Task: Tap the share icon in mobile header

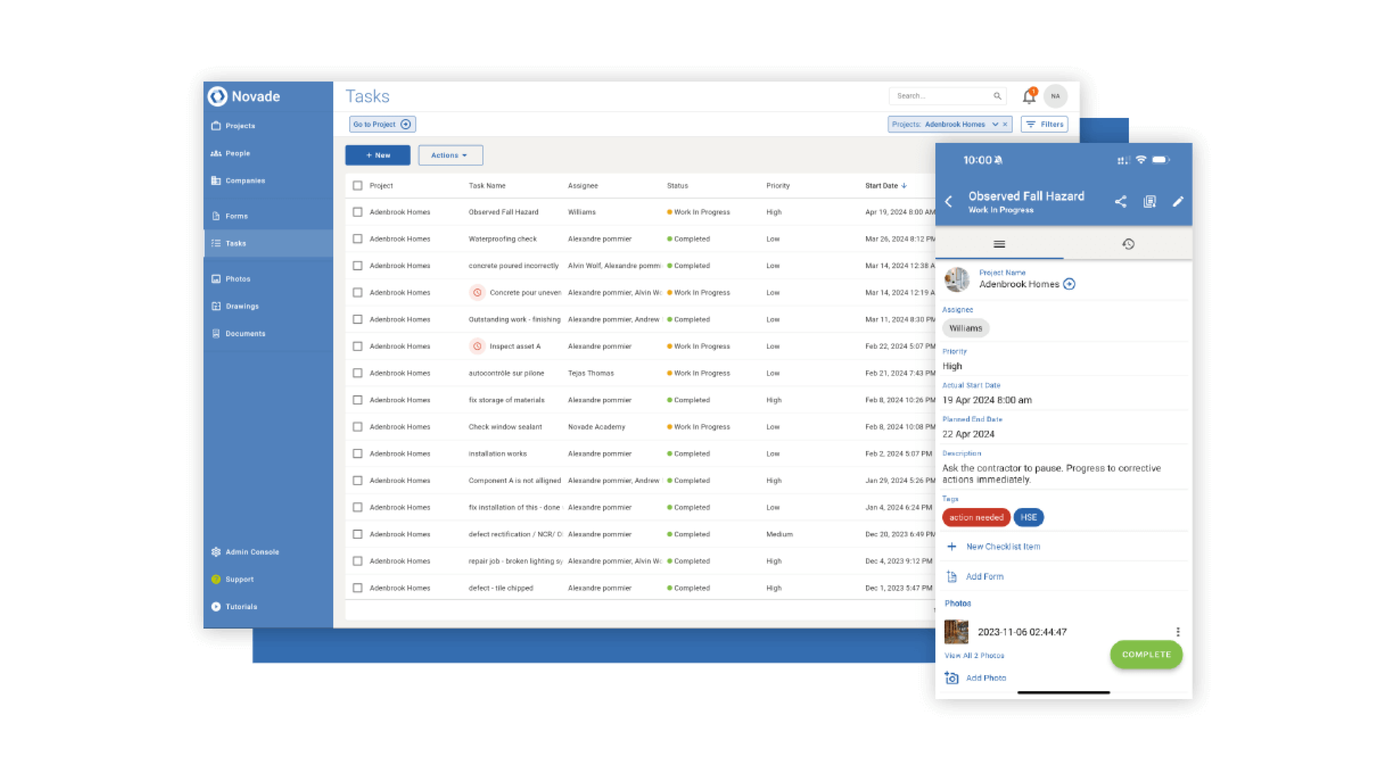Action: 1120,202
